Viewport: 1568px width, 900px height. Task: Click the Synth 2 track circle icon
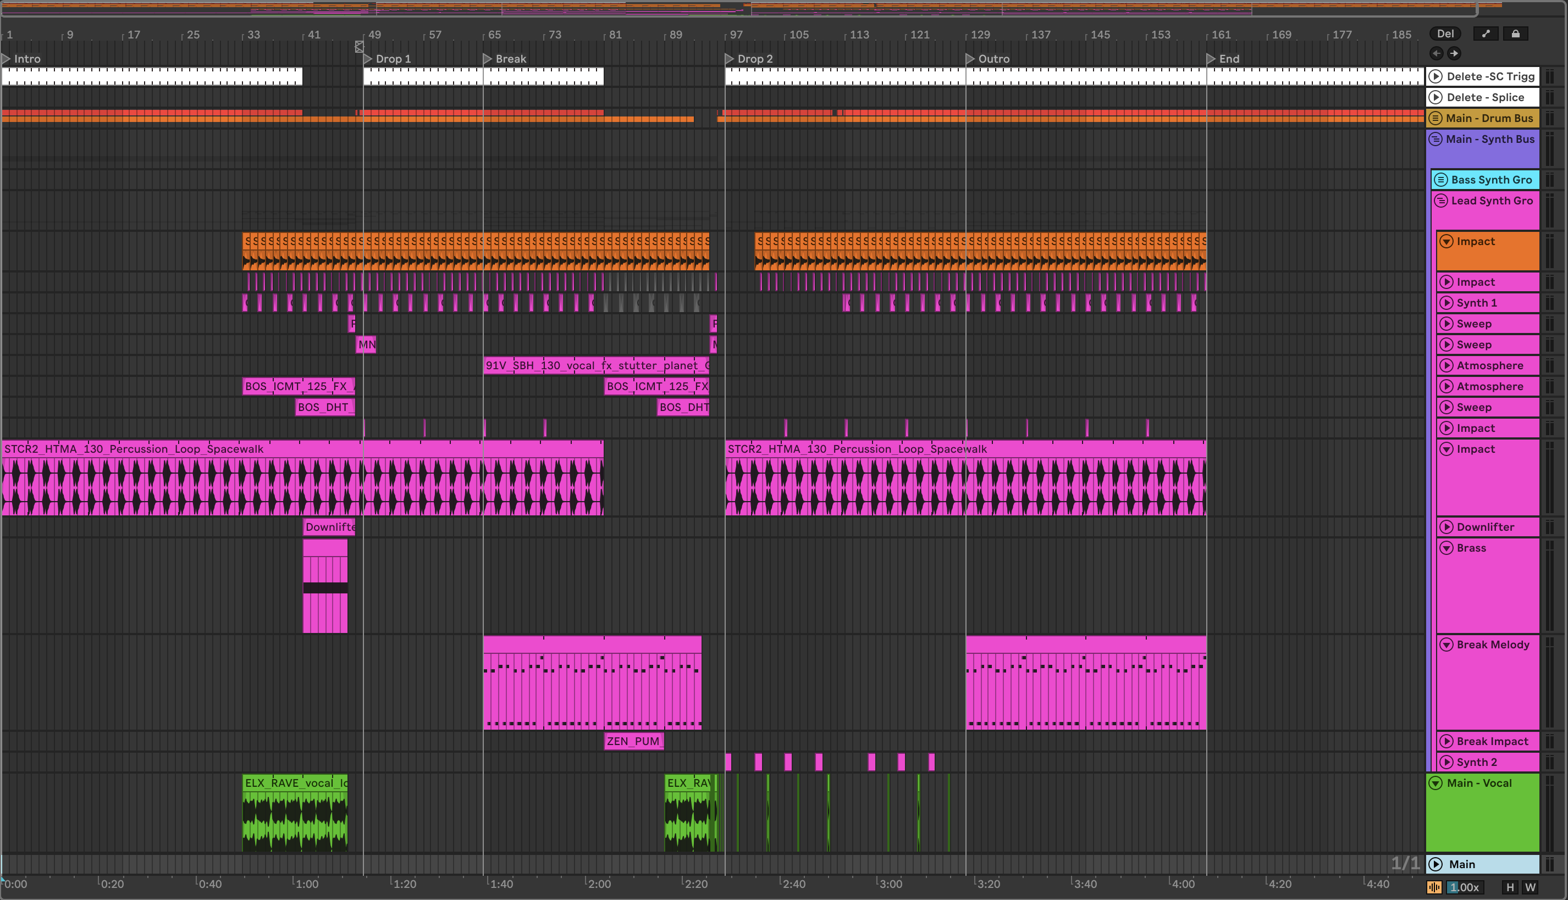tap(1446, 762)
